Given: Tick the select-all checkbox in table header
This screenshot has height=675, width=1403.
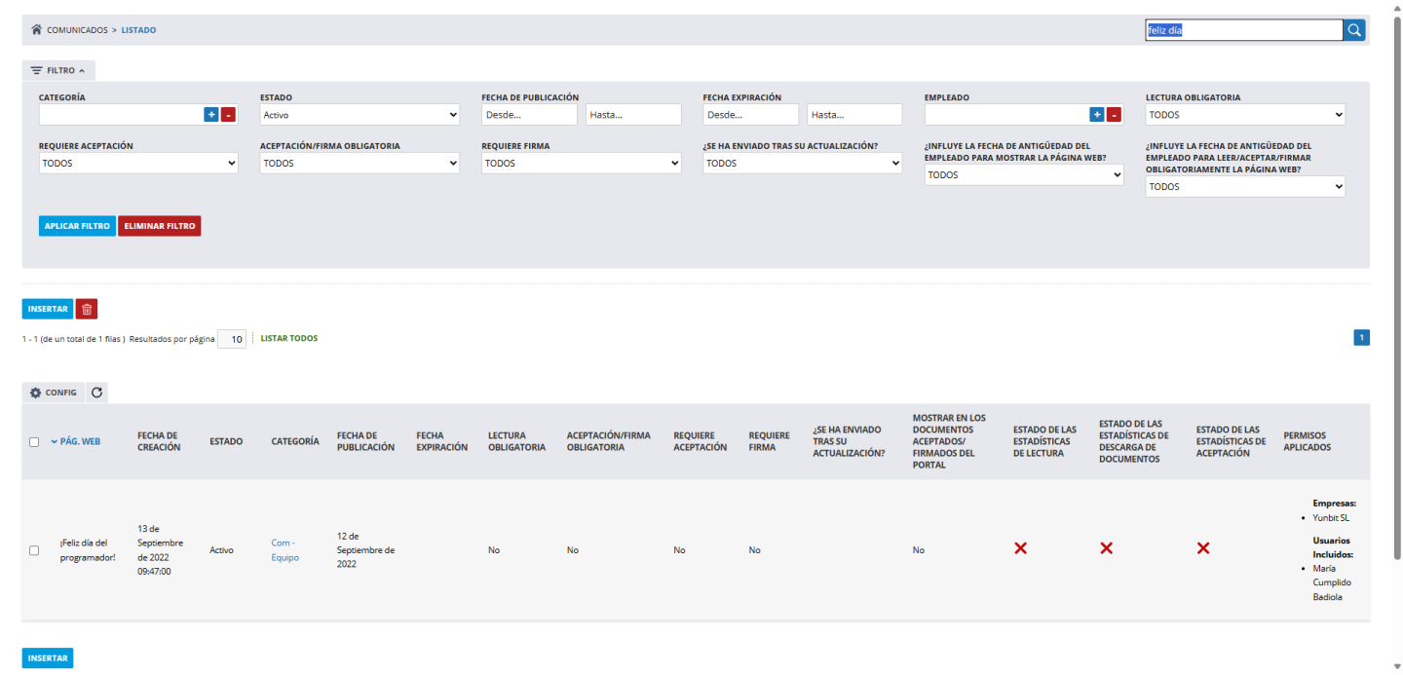Looking at the screenshot, I should (x=34, y=441).
